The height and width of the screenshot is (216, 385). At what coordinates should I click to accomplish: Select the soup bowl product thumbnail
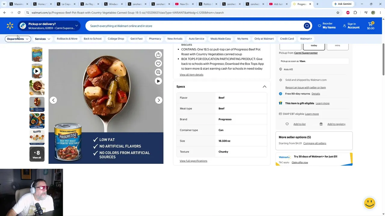click(x=37, y=88)
